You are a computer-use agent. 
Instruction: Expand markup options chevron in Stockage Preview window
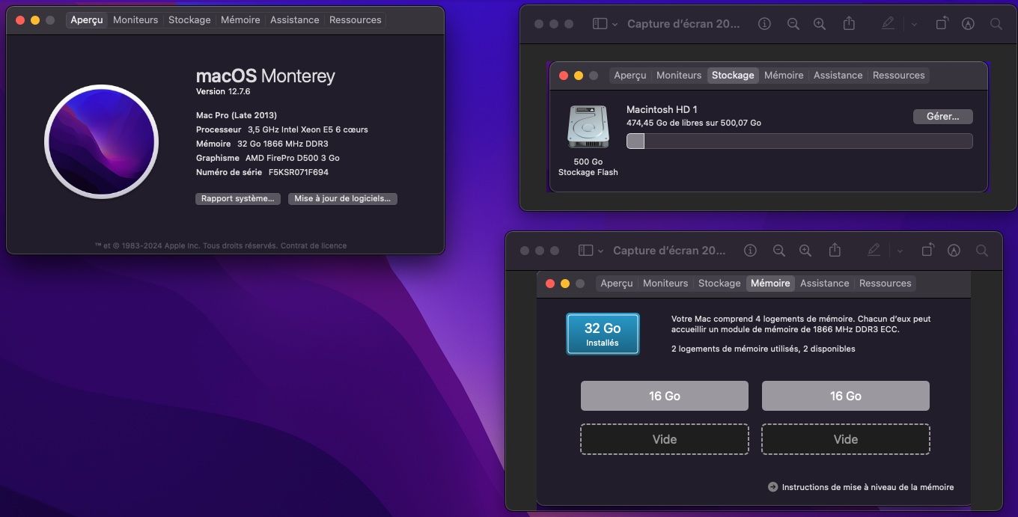914,24
